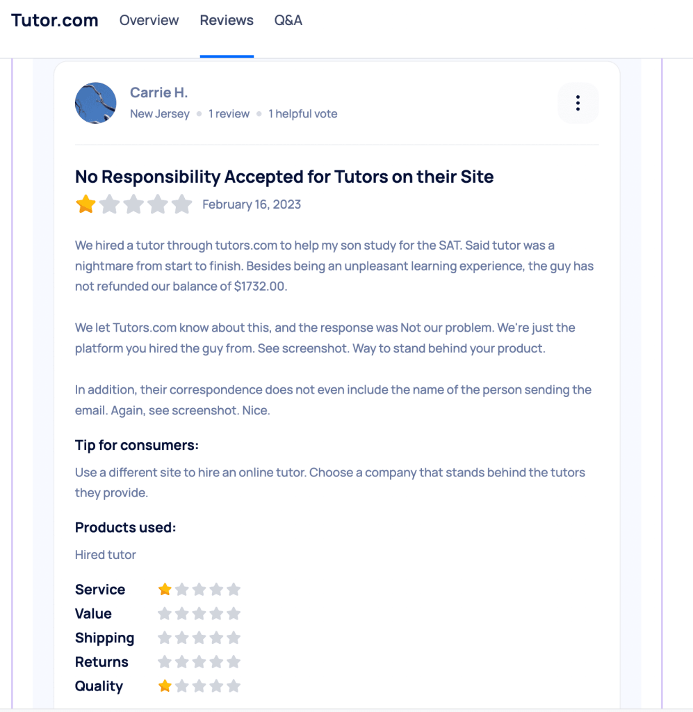Click the first star in the Value rating row
The width and height of the screenshot is (693, 712).
pyautogui.click(x=165, y=613)
